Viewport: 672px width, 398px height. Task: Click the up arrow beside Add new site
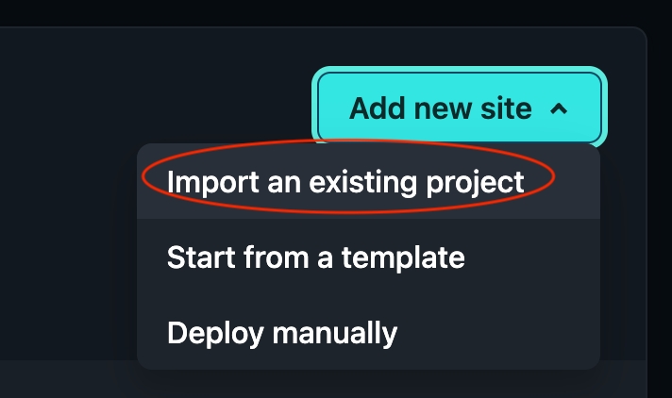(559, 109)
